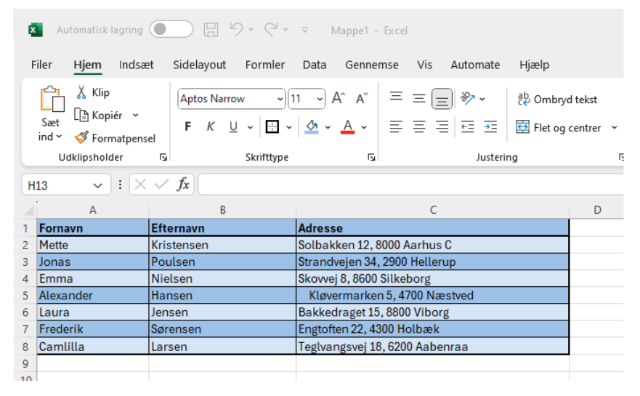
Task: Click inside the formula bar field
Action: pyautogui.click(x=411, y=185)
